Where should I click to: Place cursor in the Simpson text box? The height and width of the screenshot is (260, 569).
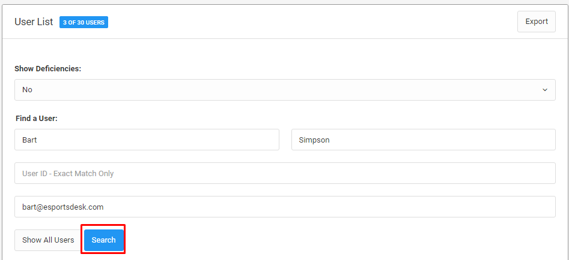[424, 140]
